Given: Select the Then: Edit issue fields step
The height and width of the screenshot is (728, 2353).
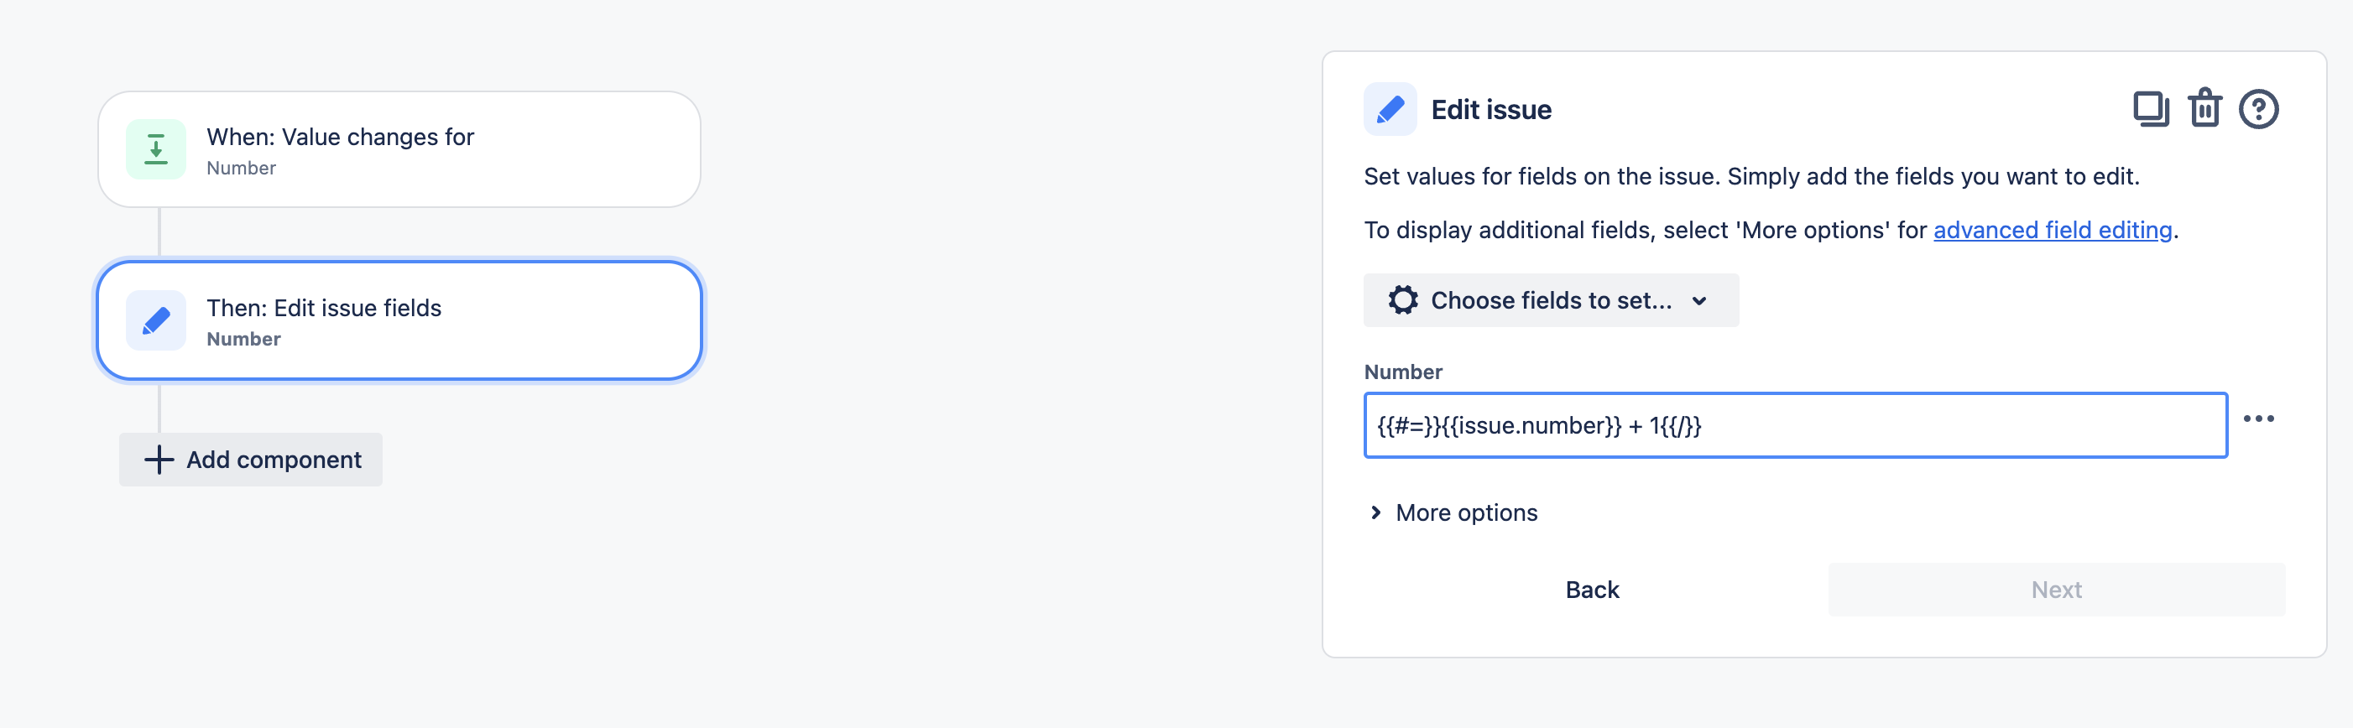Looking at the screenshot, I should 399,320.
